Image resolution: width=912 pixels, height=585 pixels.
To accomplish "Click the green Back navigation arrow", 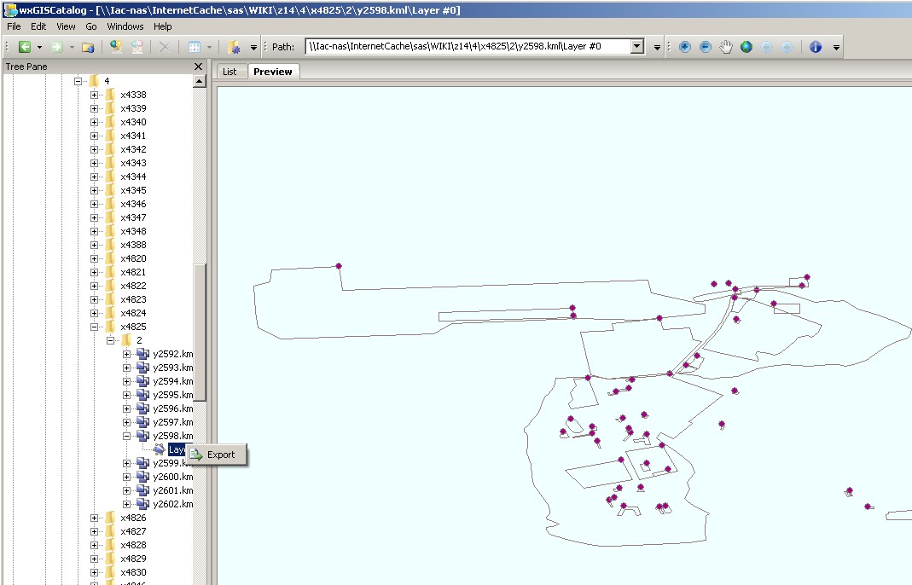I will 25,47.
